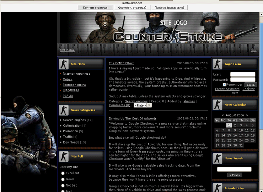Open The DMOZ Effect article
Viewport: 263px width, 192px height.
point(121,63)
